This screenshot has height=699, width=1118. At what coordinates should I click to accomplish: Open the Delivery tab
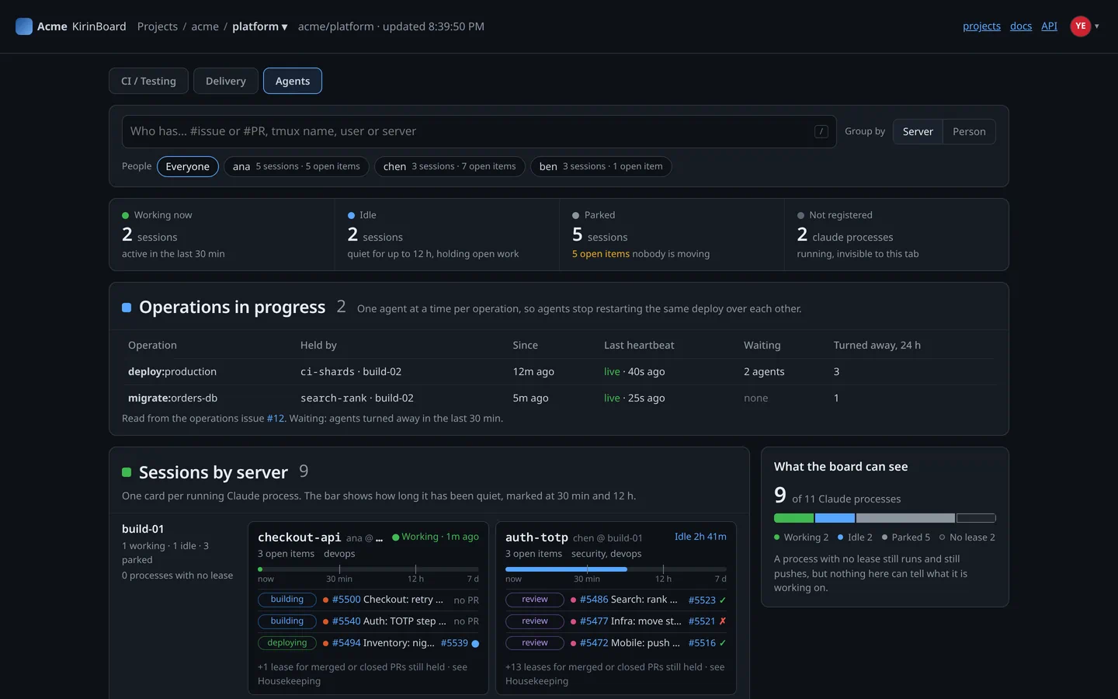(226, 81)
